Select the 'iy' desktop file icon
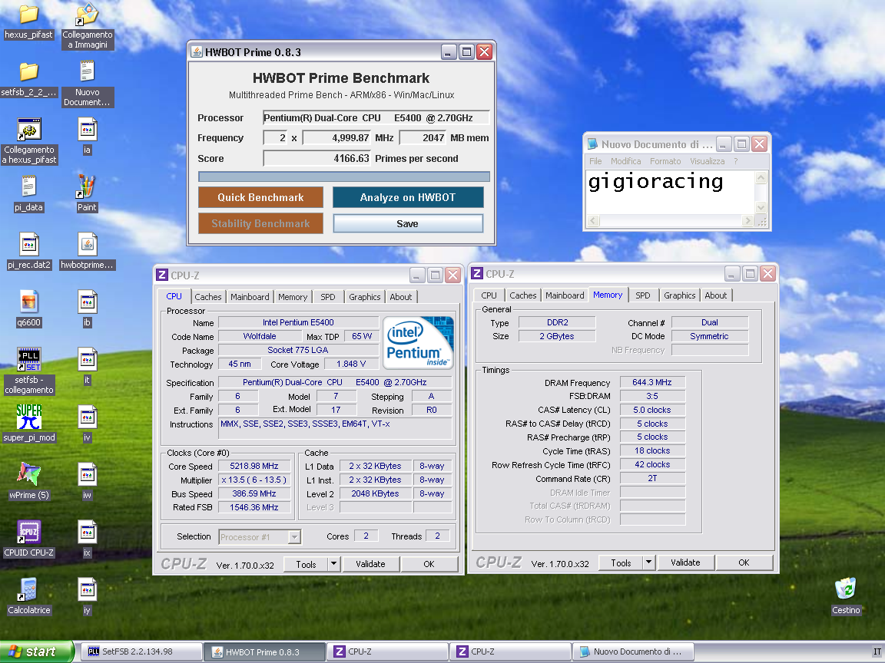The height and width of the screenshot is (663, 885). tap(87, 589)
